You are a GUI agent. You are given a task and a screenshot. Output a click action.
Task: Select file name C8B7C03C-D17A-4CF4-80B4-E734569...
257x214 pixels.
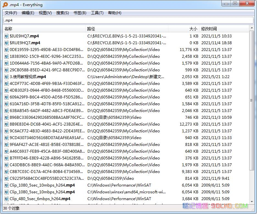(x=46, y=172)
